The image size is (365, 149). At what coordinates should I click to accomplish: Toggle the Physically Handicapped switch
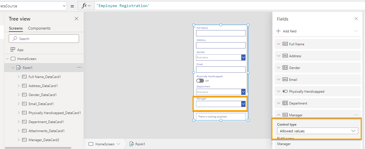click(200, 81)
